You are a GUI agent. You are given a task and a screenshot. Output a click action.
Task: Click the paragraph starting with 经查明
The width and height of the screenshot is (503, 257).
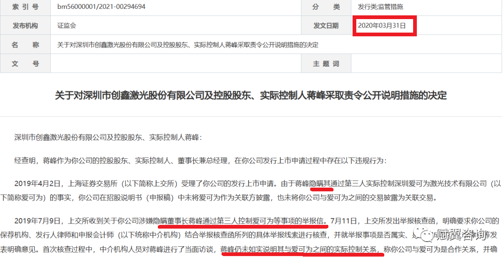pyautogui.click(x=200, y=161)
